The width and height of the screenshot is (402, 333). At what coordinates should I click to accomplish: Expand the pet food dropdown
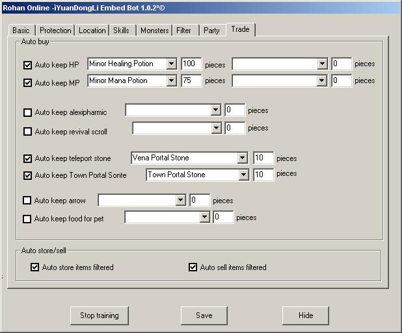204,217
